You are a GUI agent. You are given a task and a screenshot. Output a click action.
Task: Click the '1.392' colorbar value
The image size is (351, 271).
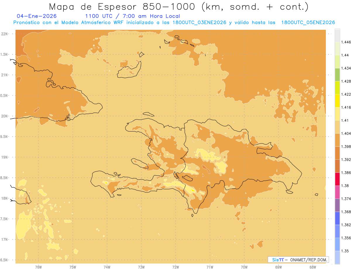click(x=346, y=160)
